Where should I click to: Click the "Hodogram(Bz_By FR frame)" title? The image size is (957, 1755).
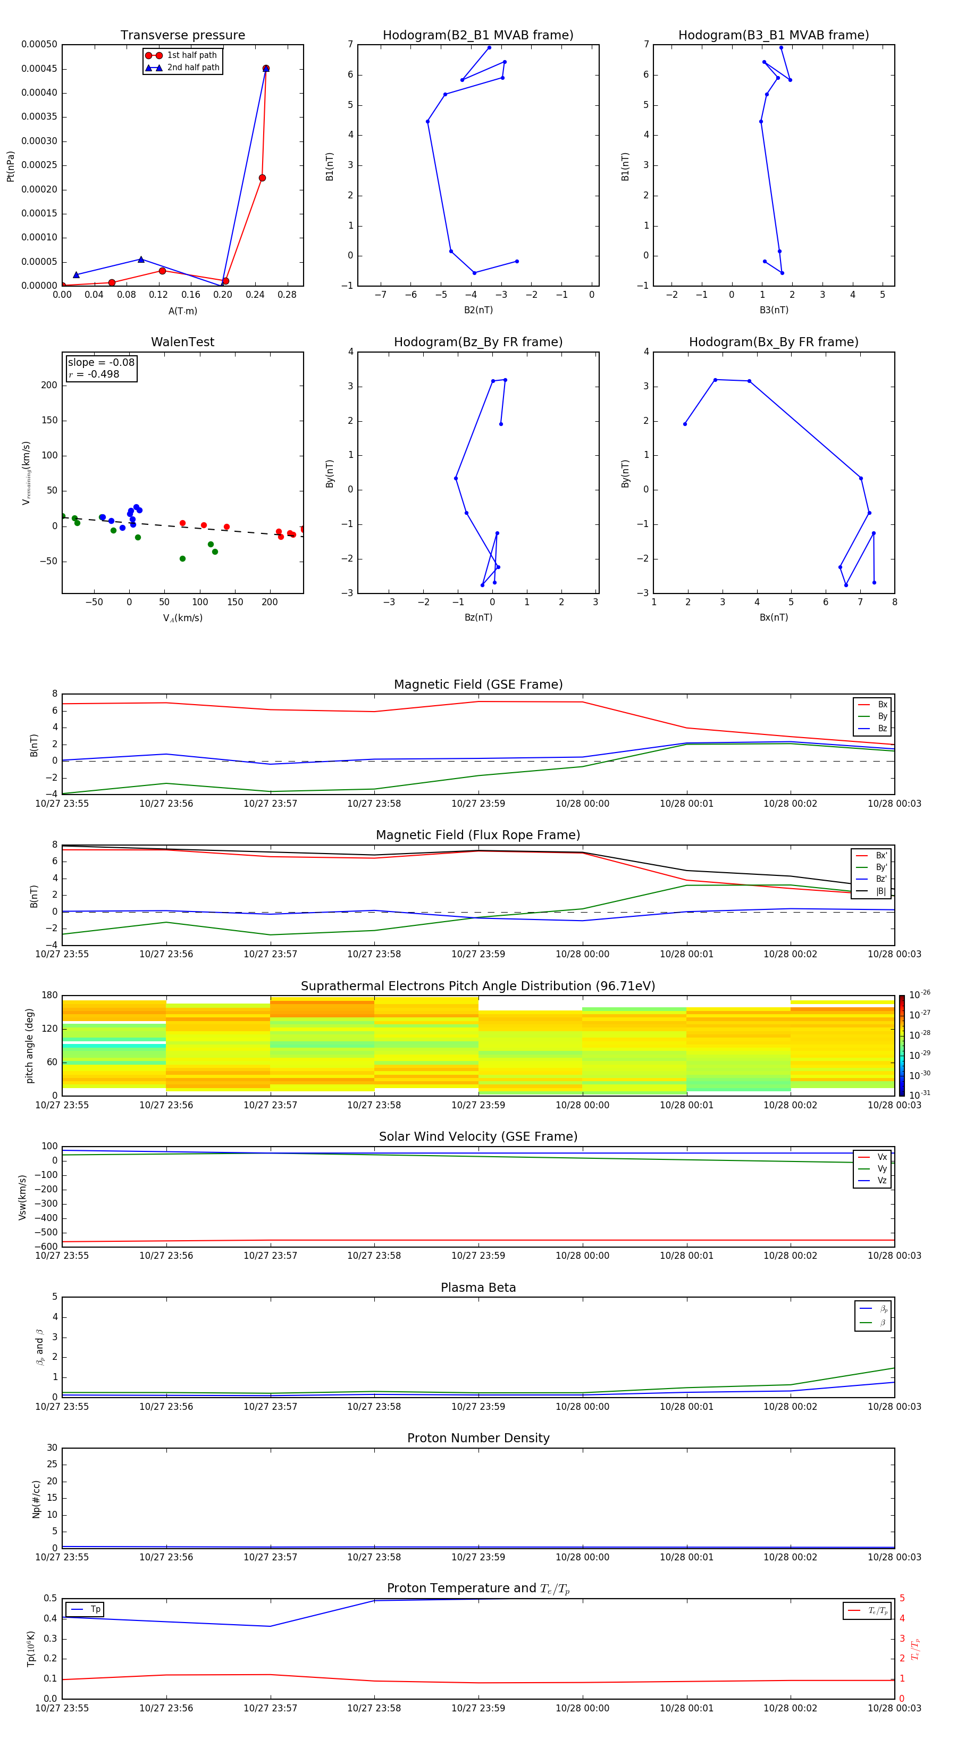pyautogui.click(x=478, y=342)
